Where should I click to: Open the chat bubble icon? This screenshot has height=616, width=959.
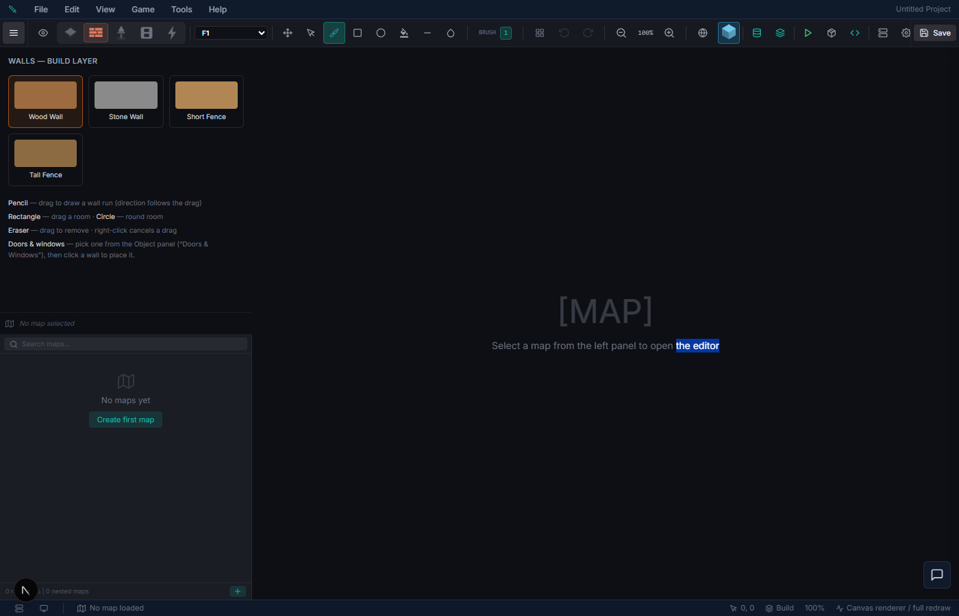(x=937, y=575)
